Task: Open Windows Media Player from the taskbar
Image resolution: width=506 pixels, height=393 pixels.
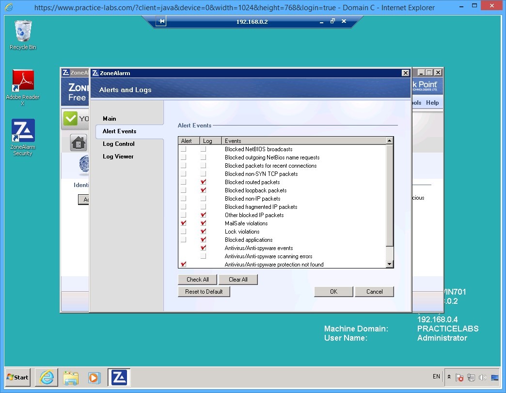Action: click(94, 377)
